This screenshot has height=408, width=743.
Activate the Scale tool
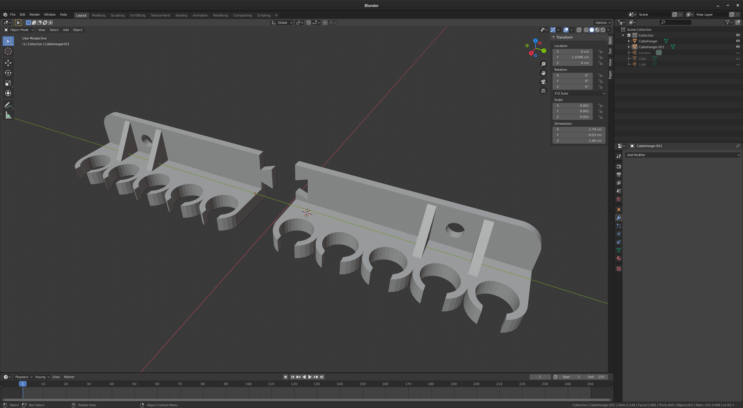pos(8,83)
